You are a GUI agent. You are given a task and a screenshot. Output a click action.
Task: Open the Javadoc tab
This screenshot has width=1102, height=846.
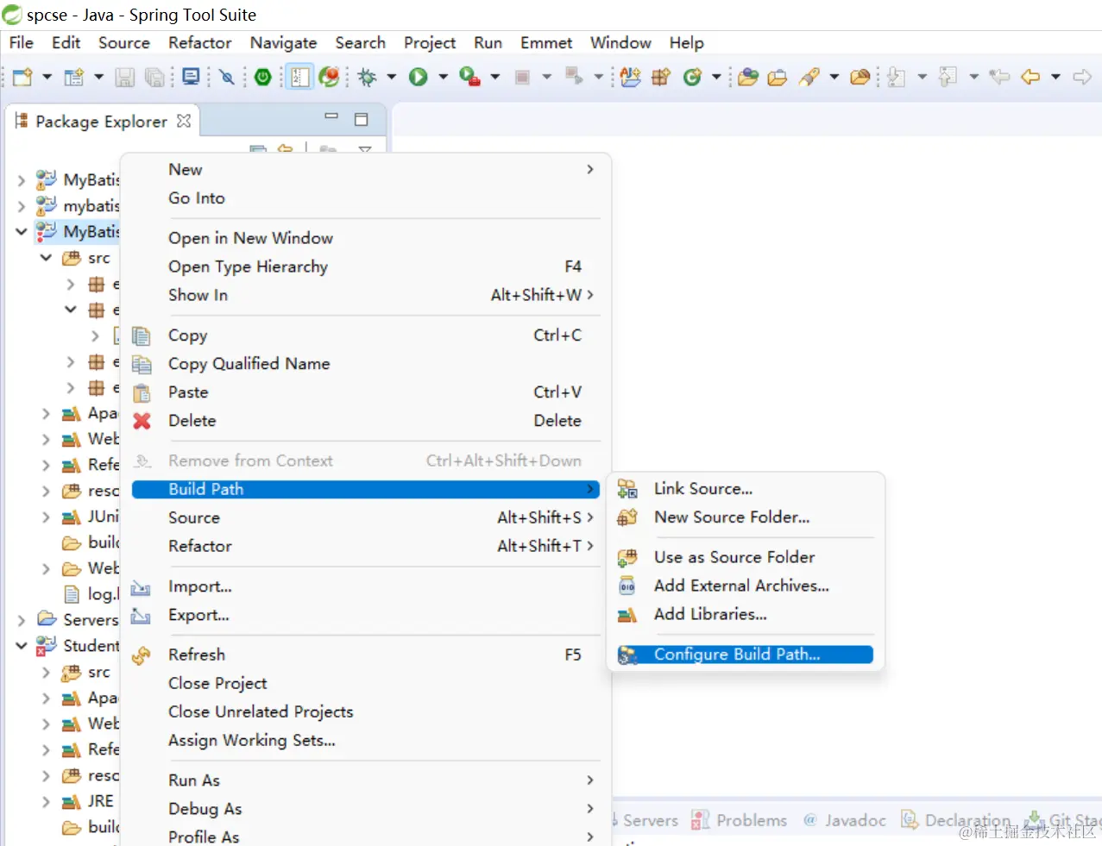pos(845,820)
